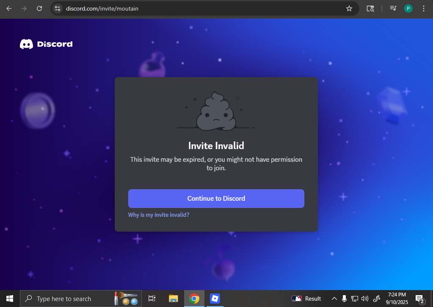Open Roblox from the taskbar
Image resolution: width=433 pixels, height=307 pixels.
(215, 299)
